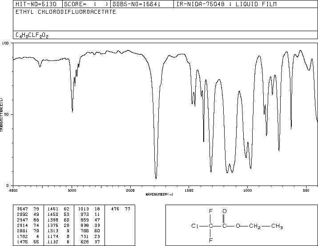Select the 859 peak table entry

(90, 220)
